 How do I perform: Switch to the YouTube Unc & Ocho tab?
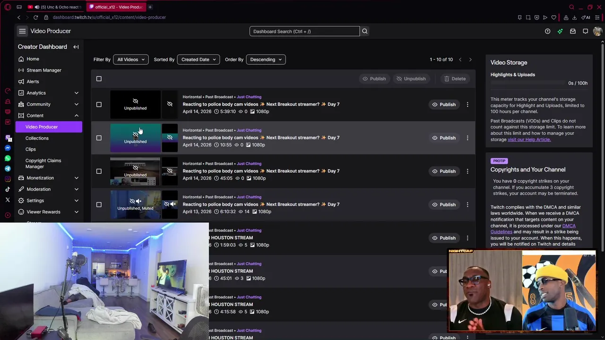click(55, 7)
